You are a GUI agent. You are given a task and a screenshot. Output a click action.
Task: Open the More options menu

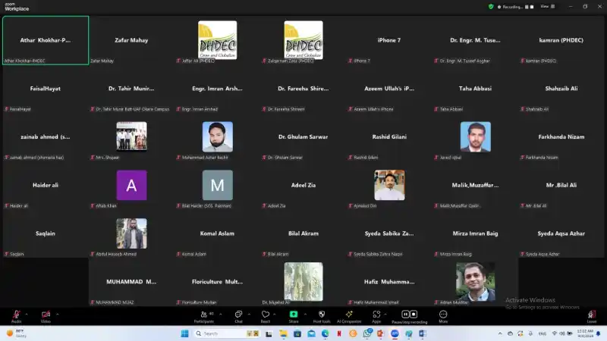coord(443,314)
